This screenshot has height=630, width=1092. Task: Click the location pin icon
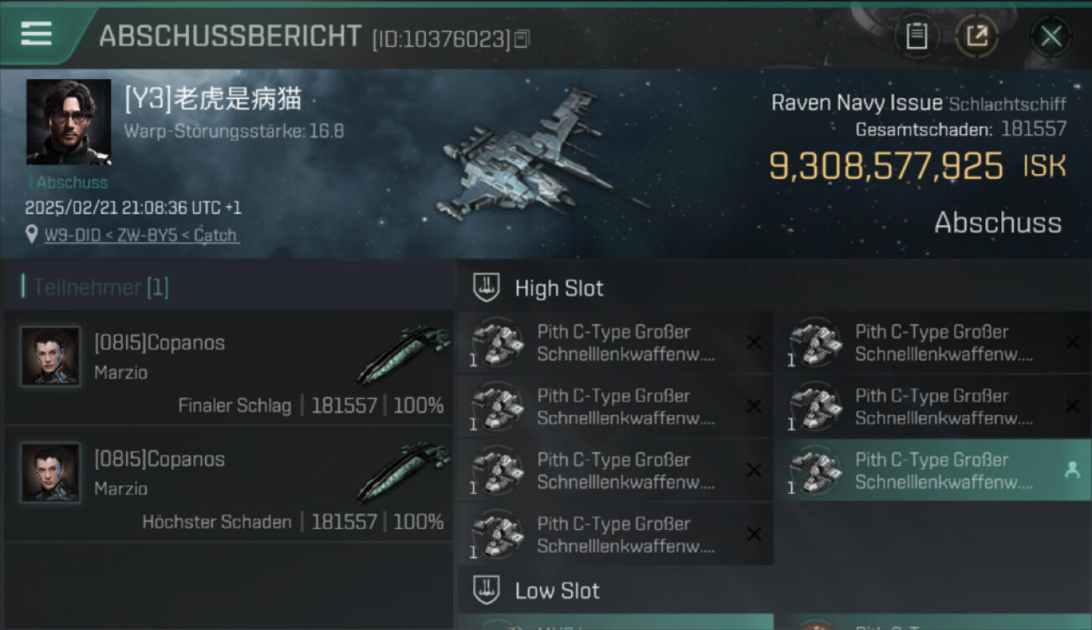pyautogui.click(x=32, y=235)
